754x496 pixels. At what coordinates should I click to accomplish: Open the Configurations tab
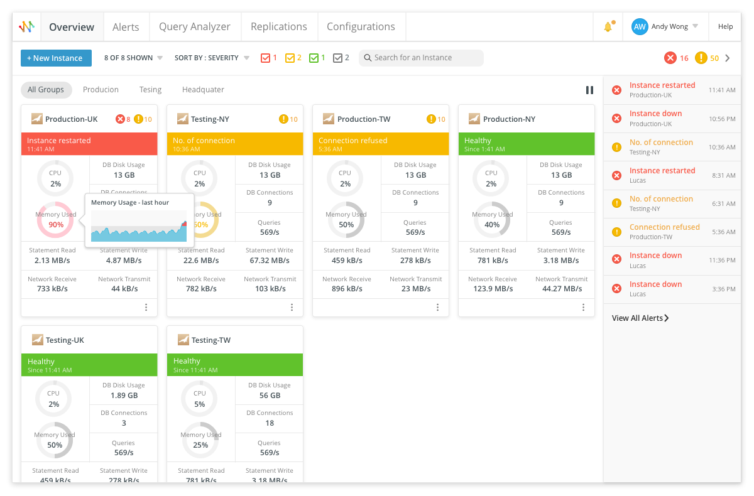tap(361, 27)
